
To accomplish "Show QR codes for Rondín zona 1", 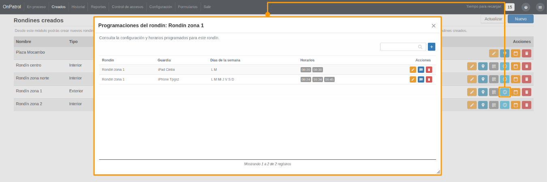I will [x=494, y=92].
